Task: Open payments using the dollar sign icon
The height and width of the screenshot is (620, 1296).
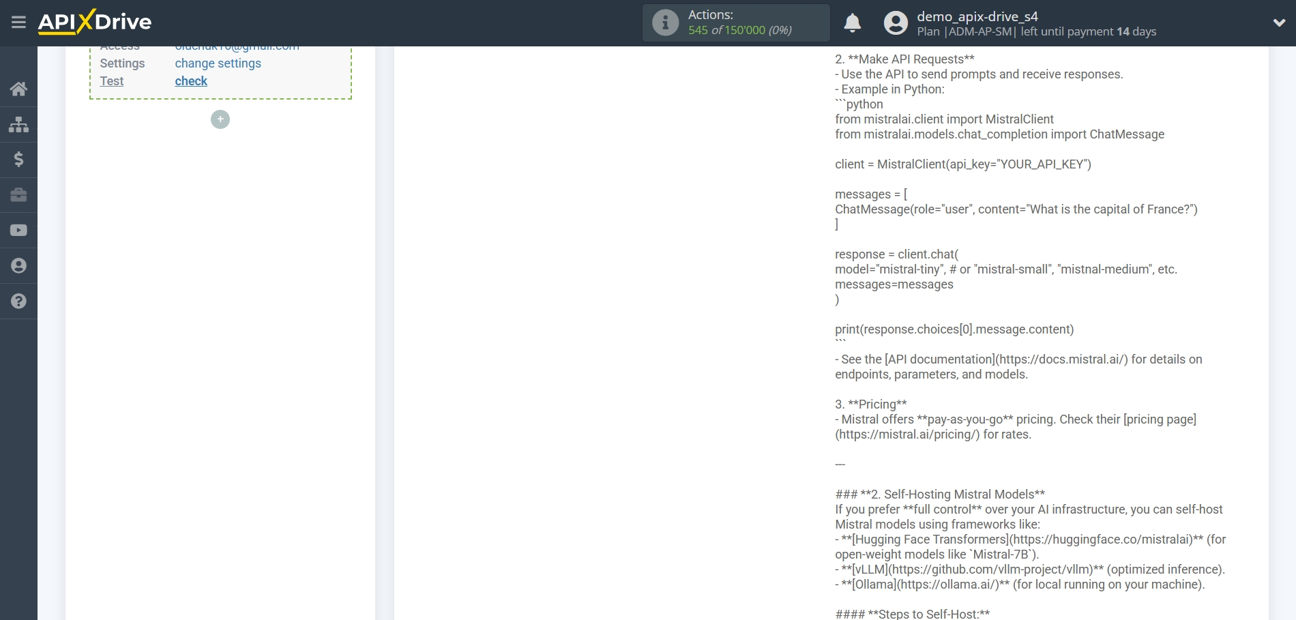Action: click(x=18, y=160)
